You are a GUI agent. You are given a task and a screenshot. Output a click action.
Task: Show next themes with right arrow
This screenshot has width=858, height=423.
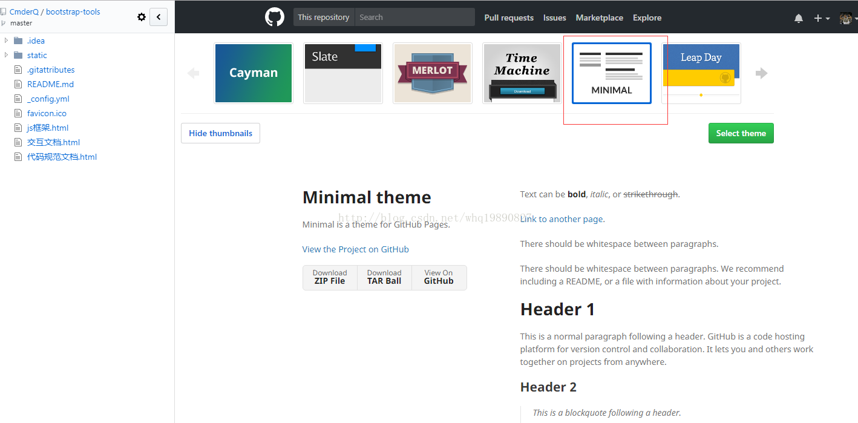pos(761,73)
